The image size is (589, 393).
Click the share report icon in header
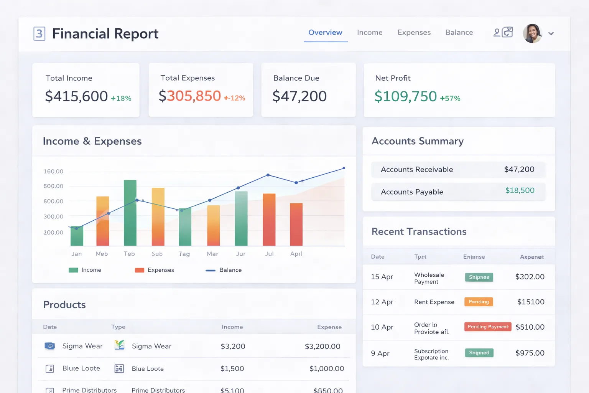pyautogui.click(x=508, y=32)
